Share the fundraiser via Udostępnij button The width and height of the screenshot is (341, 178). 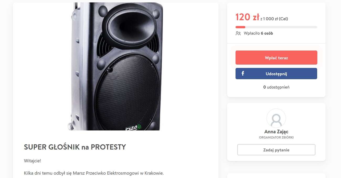pos(276,74)
